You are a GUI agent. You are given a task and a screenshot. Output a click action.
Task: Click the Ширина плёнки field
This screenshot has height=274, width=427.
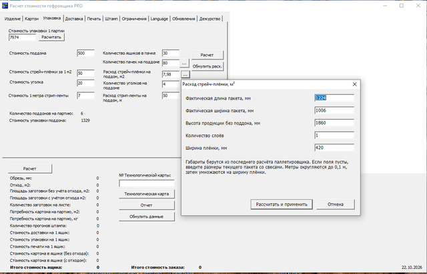334,148
